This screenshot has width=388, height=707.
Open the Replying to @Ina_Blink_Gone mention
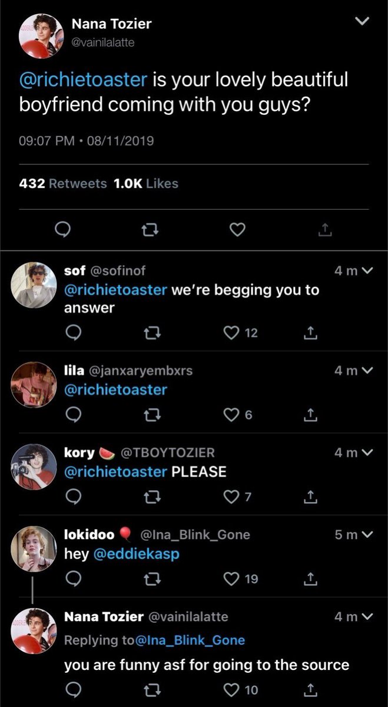click(190, 640)
